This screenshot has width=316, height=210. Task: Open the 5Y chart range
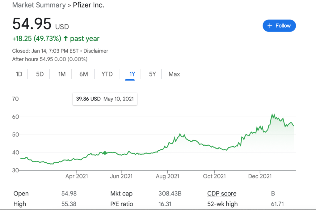(152, 74)
